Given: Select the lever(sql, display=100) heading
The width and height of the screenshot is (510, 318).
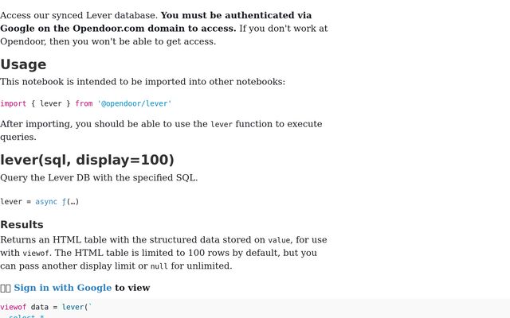Looking at the screenshot, I should (x=87, y=160).
